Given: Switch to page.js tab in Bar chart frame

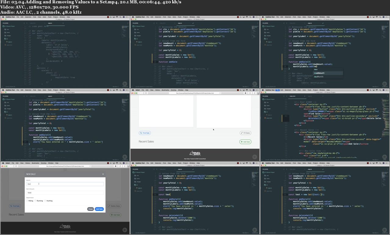Looking at the screenshot, I should coord(51,23).
